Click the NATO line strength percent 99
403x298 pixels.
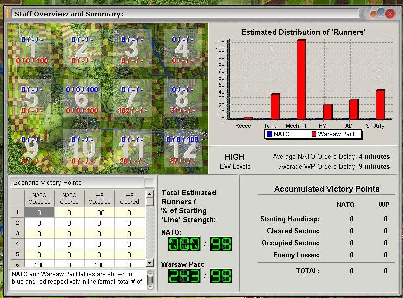point(221,244)
